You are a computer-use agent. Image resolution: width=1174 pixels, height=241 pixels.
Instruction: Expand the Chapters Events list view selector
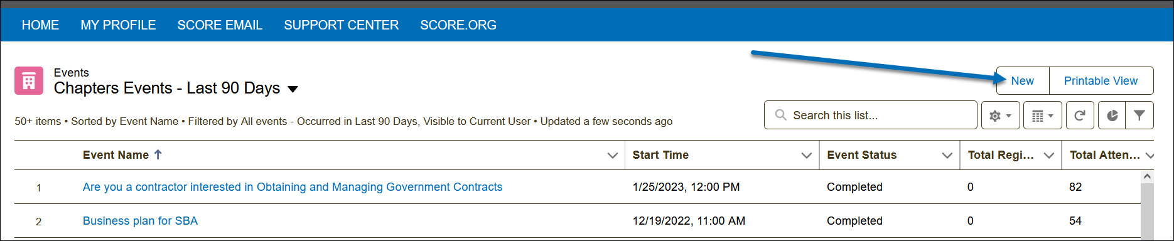point(293,89)
